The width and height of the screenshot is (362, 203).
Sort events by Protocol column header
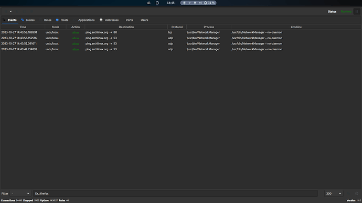point(177,27)
